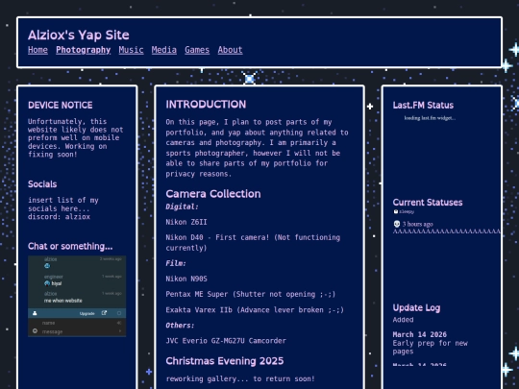Click the 'JVC Everio GZ-MG27U Camcorder' entry
The image size is (519, 389).
point(226,341)
